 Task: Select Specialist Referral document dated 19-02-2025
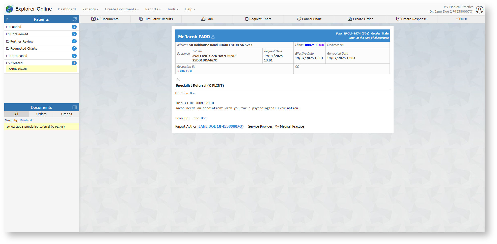coord(36,127)
